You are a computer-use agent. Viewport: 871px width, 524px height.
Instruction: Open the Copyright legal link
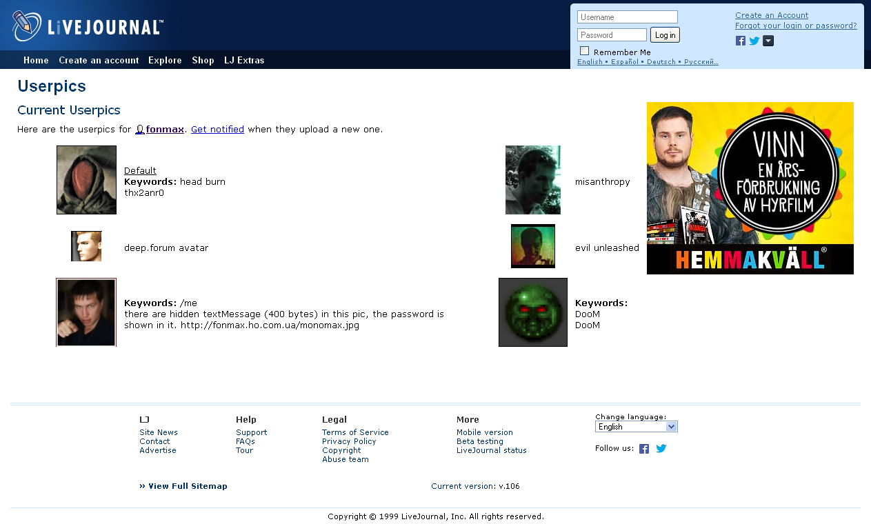341,450
